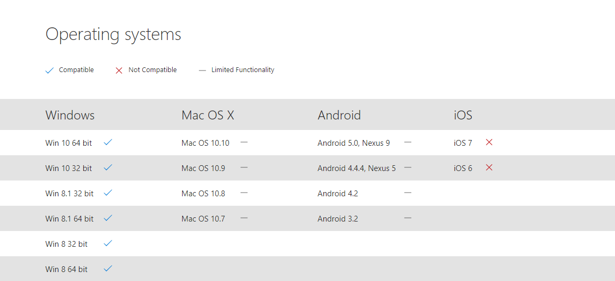Select the checkmark beside Win 8.1 32 bit
Viewport: 615px width, 281px height.
108,193
